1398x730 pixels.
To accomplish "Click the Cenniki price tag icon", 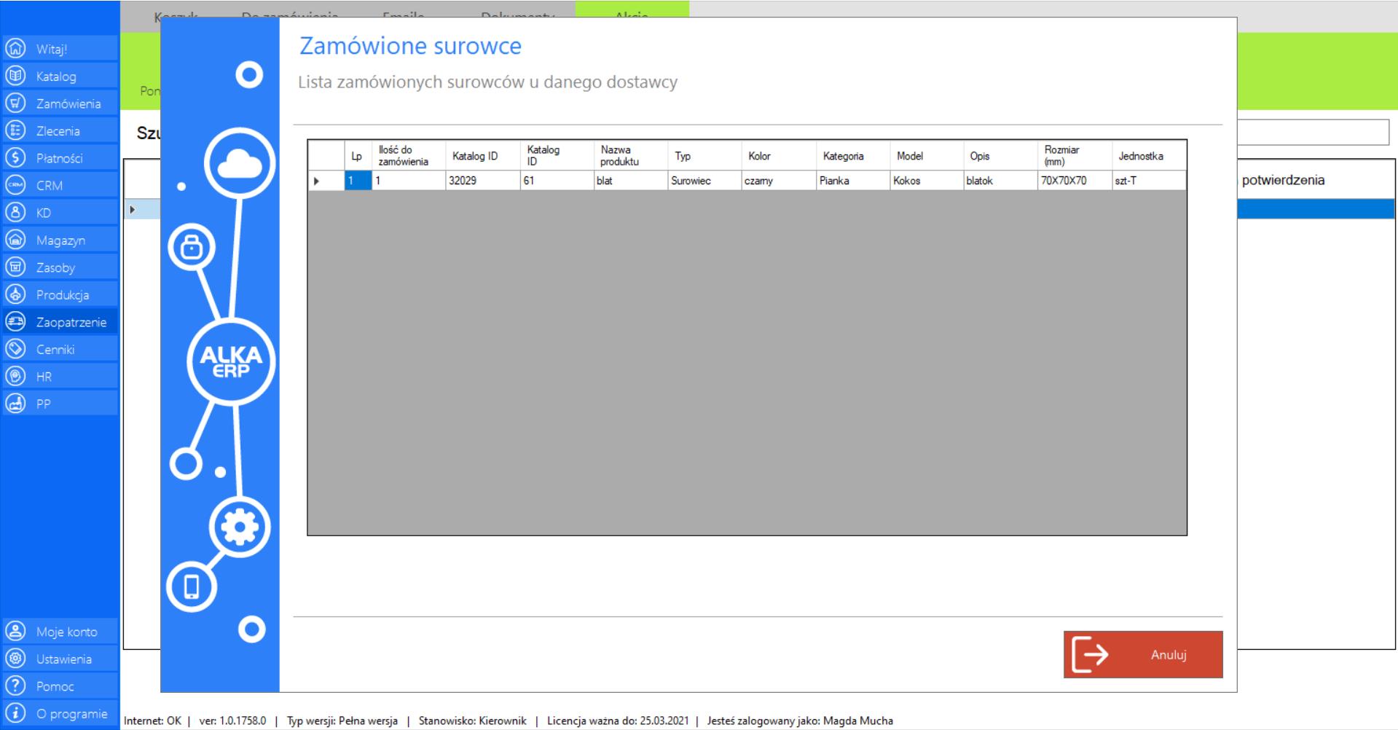I will [15, 350].
